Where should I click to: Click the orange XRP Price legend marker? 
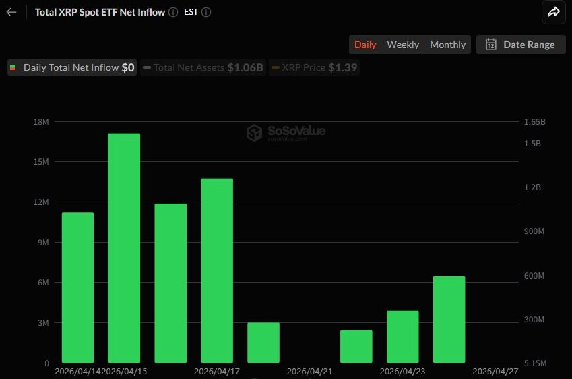click(x=275, y=67)
